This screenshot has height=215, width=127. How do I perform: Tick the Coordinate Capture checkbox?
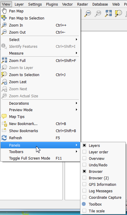tap(84, 197)
